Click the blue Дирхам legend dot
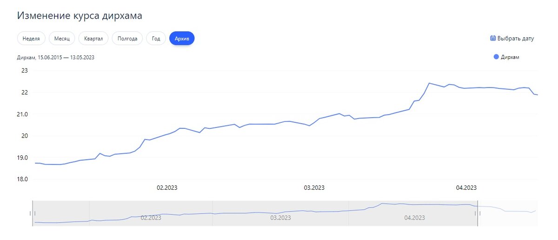Viewport: 558px width, 240px height. click(x=496, y=57)
